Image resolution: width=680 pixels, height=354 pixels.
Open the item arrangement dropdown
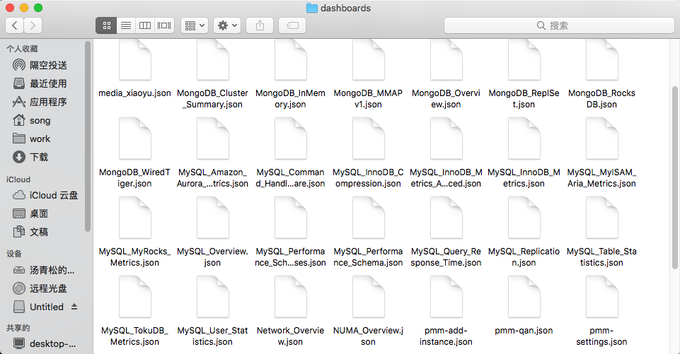pos(195,25)
